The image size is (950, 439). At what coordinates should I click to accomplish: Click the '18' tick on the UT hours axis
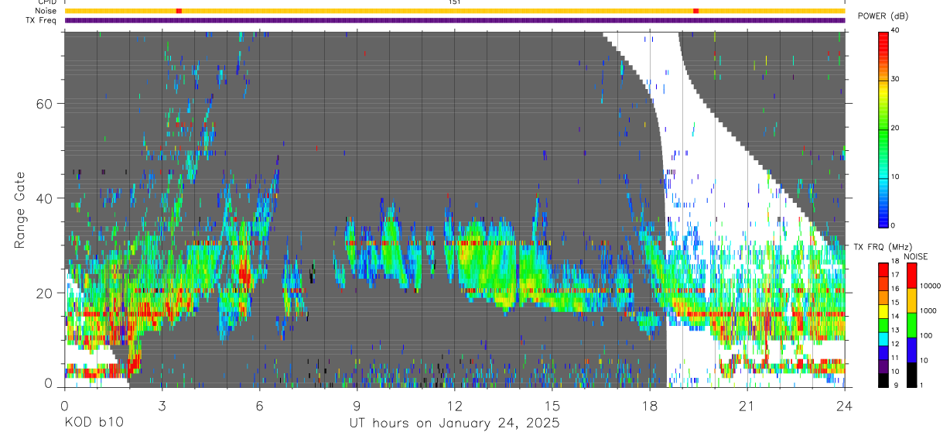(650, 406)
